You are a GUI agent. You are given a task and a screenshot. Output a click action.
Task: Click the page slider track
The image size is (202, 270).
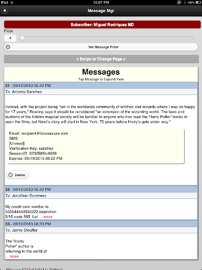(107, 38)
